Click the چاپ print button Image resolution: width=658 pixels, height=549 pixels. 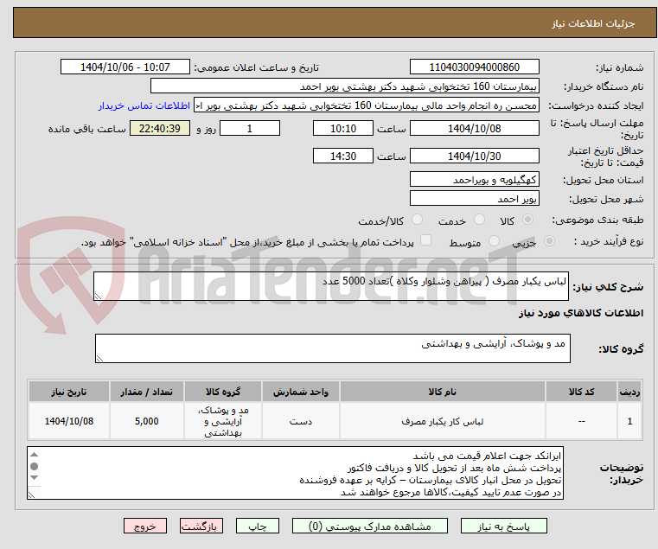pyautogui.click(x=258, y=526)
